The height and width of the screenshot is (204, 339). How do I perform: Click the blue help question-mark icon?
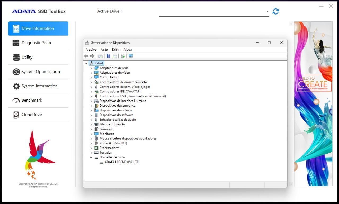108,56
